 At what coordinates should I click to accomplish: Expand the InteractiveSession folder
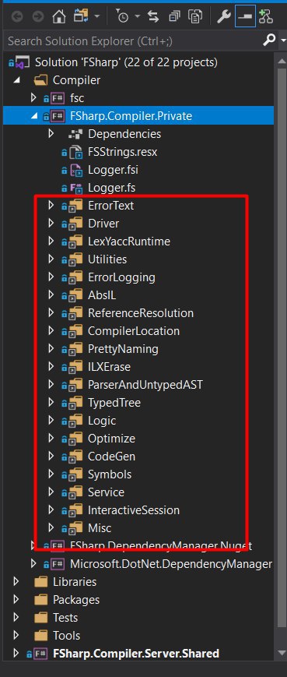[x=51, y=510]
